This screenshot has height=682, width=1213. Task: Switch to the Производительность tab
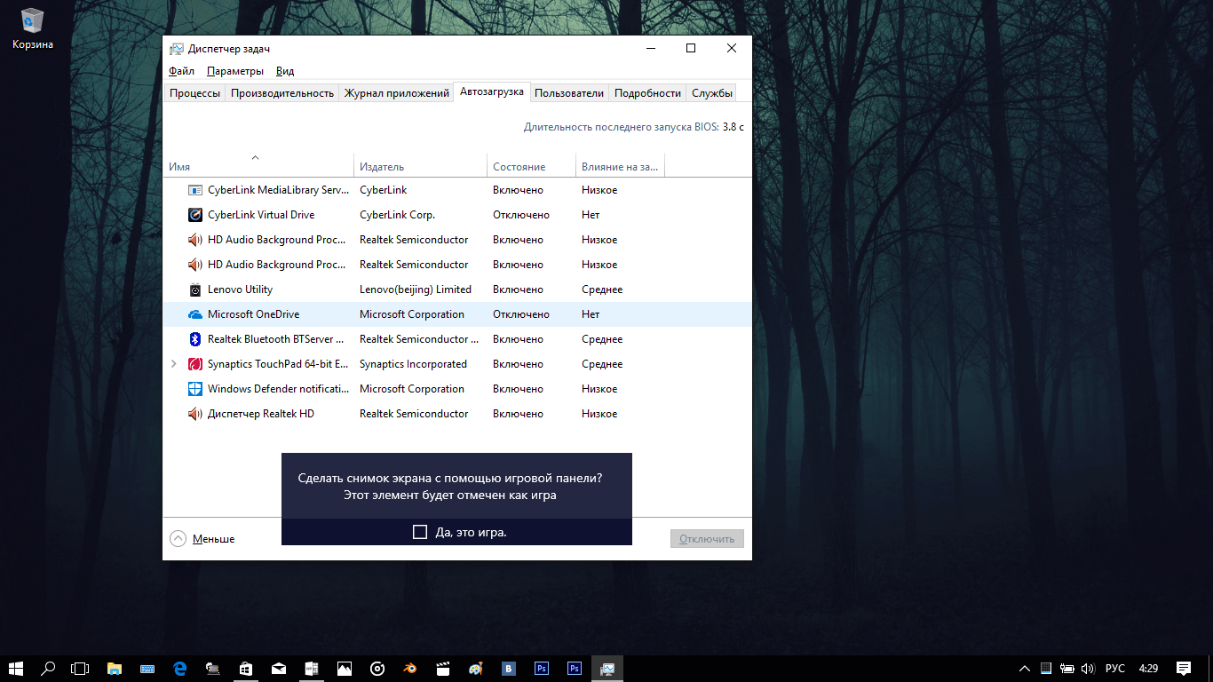click(x=282, y=93)
